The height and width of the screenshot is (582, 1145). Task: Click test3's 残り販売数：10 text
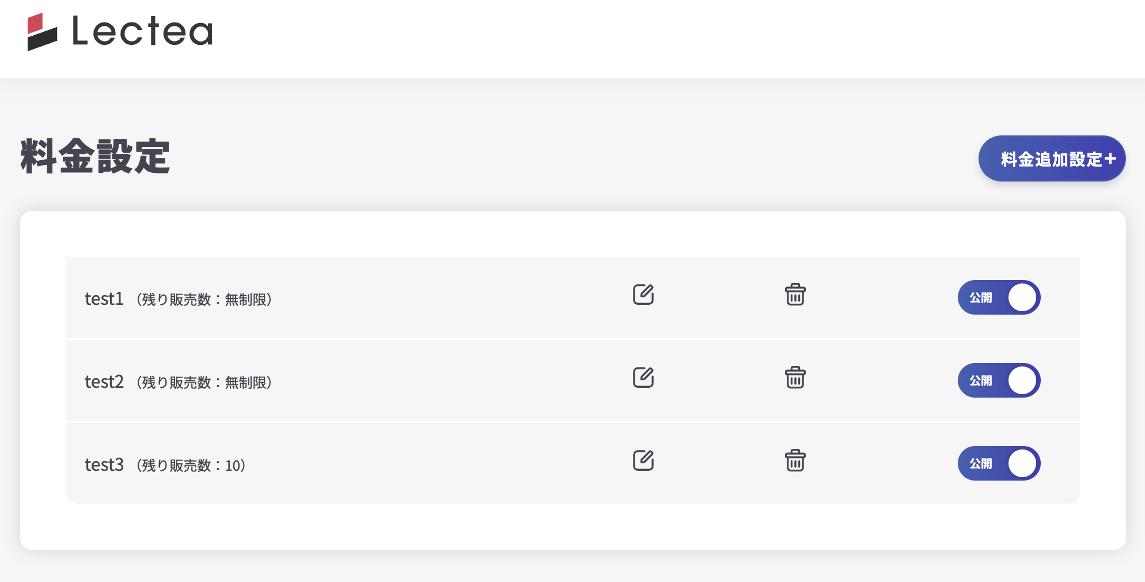click(191, 466)
